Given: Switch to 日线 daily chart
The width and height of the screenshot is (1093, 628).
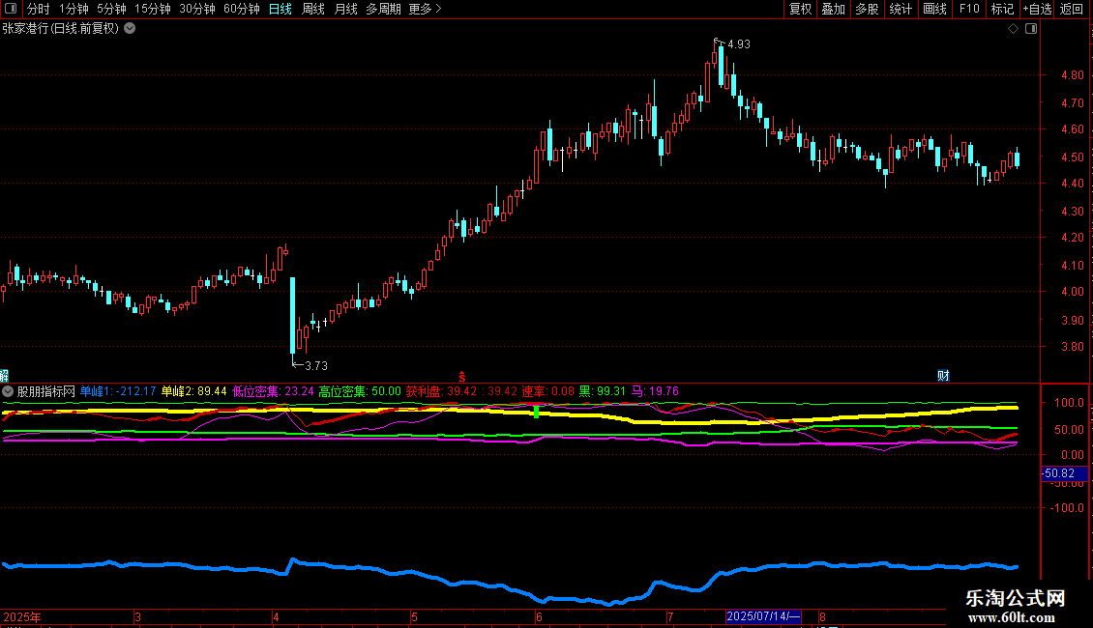Looking at the screenshot, I should pos(281,9).
